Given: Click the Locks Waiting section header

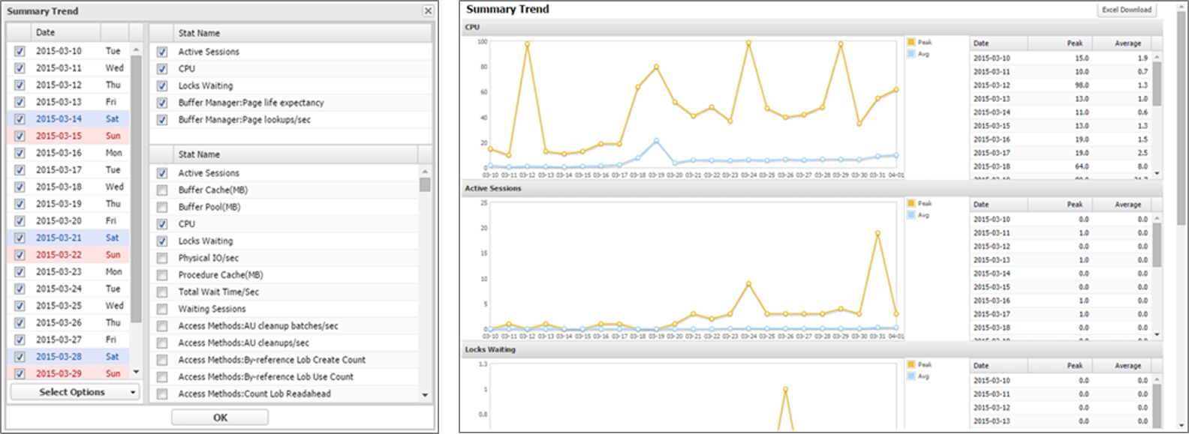Looking at the screenshot, I should pyautogui.click(x=812, y=349).
